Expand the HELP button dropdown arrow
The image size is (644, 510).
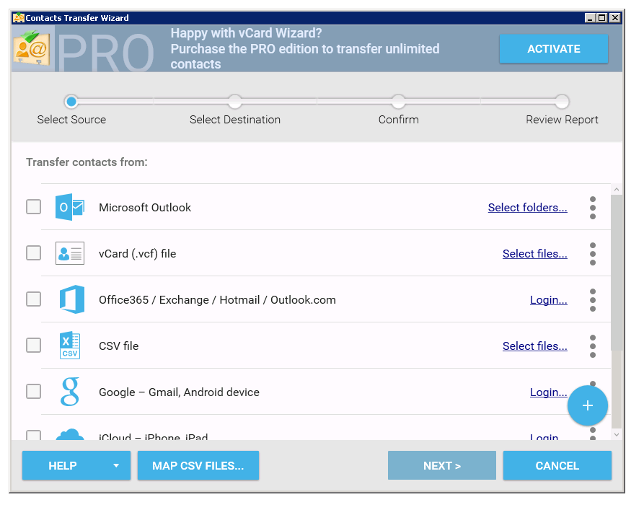point(116,465)
